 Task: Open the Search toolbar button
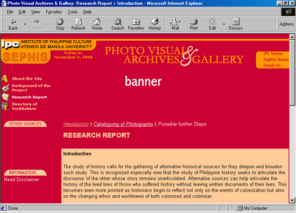click(118, 24)
